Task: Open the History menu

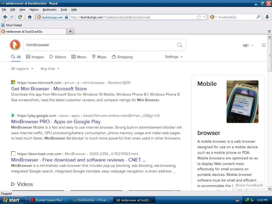Action: (x=34, y=10)
